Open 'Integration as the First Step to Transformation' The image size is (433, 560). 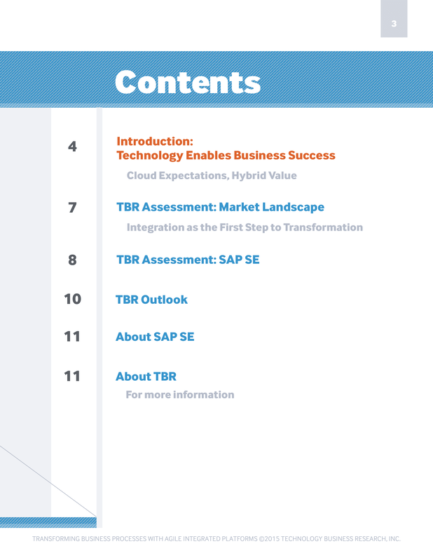point(245,227)
